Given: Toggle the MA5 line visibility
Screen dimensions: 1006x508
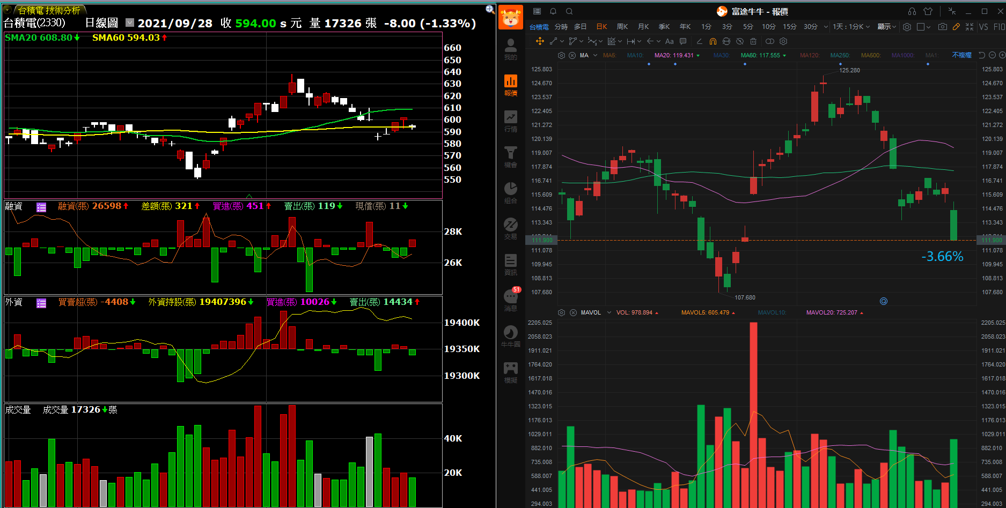Looking at the screenshot, I should click(x=610, y=55).
